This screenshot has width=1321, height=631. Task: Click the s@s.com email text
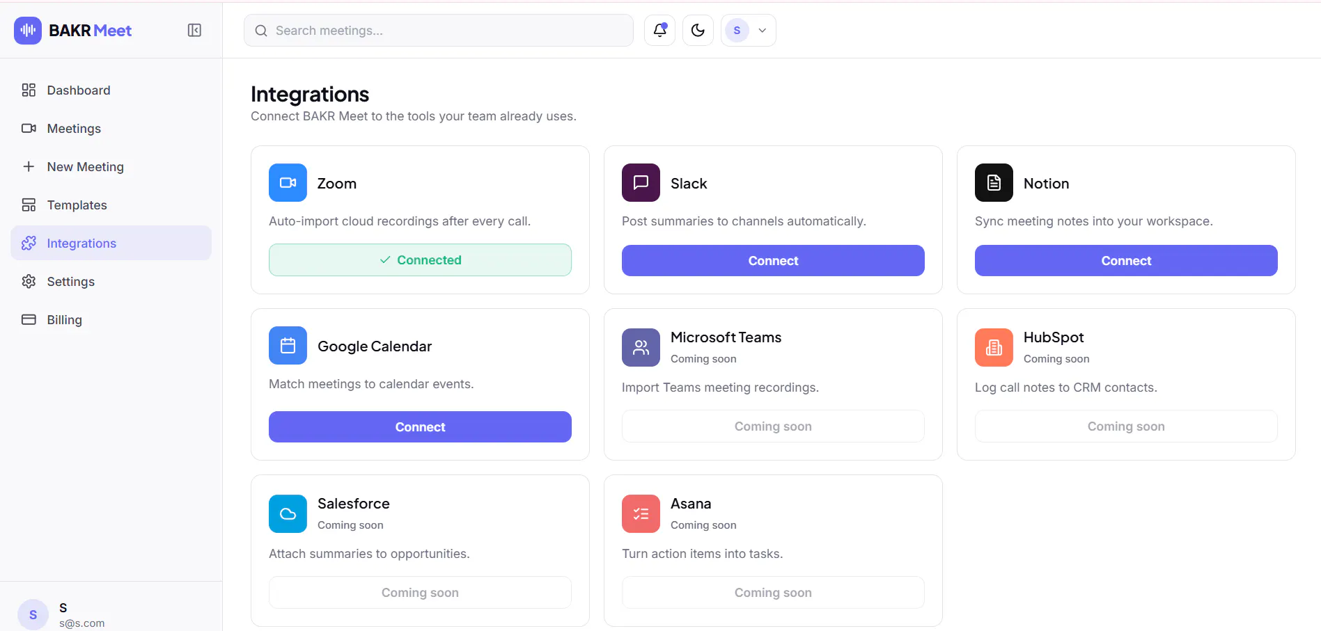pyautogui.click(x=81, y=623)
